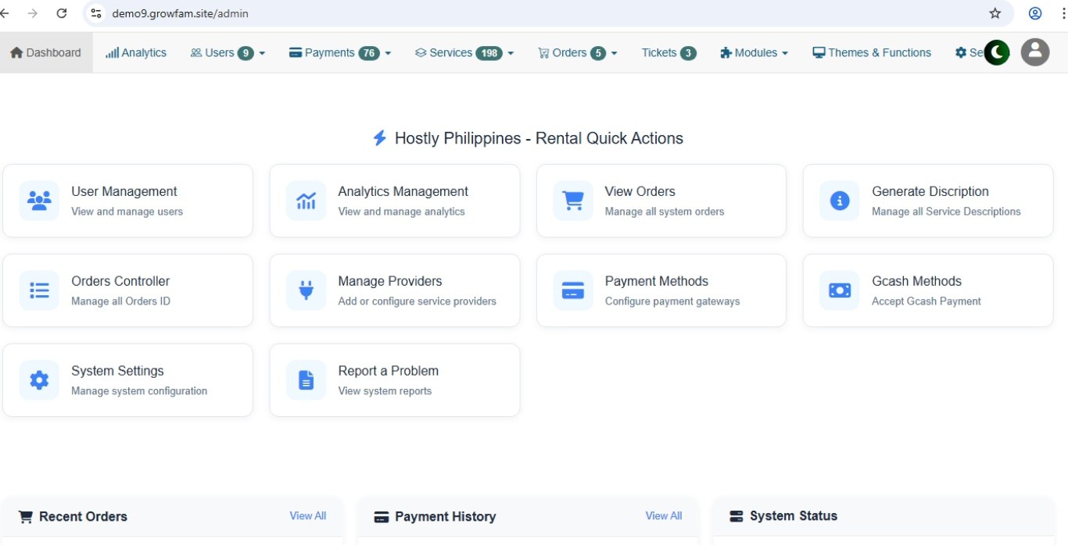
Task: Open the View Orders title
Action: point(640,191)
